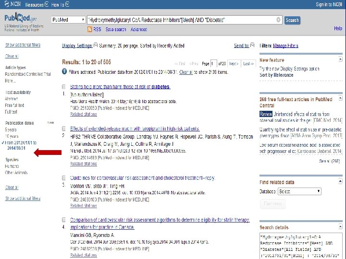Click the Search details query box
This screenshot has height=259, width=346.
click(301, 246)
